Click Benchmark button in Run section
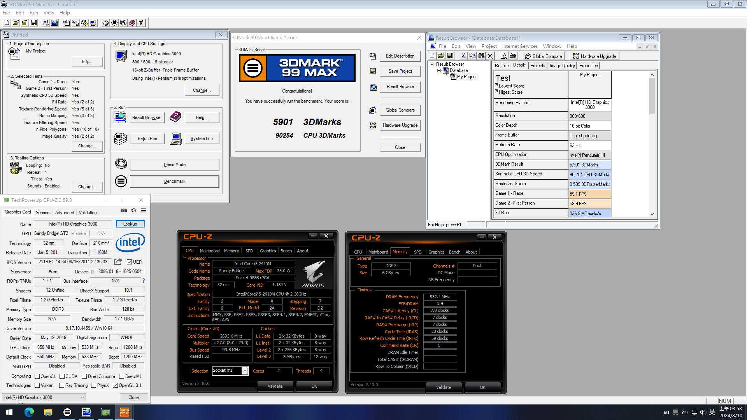This screenshot has width=747, height=420. pos(174,181)
